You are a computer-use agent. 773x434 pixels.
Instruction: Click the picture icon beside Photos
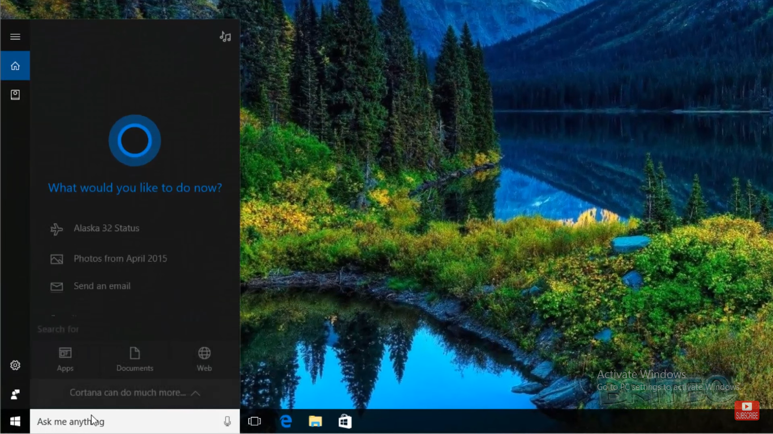click(57, 259)
